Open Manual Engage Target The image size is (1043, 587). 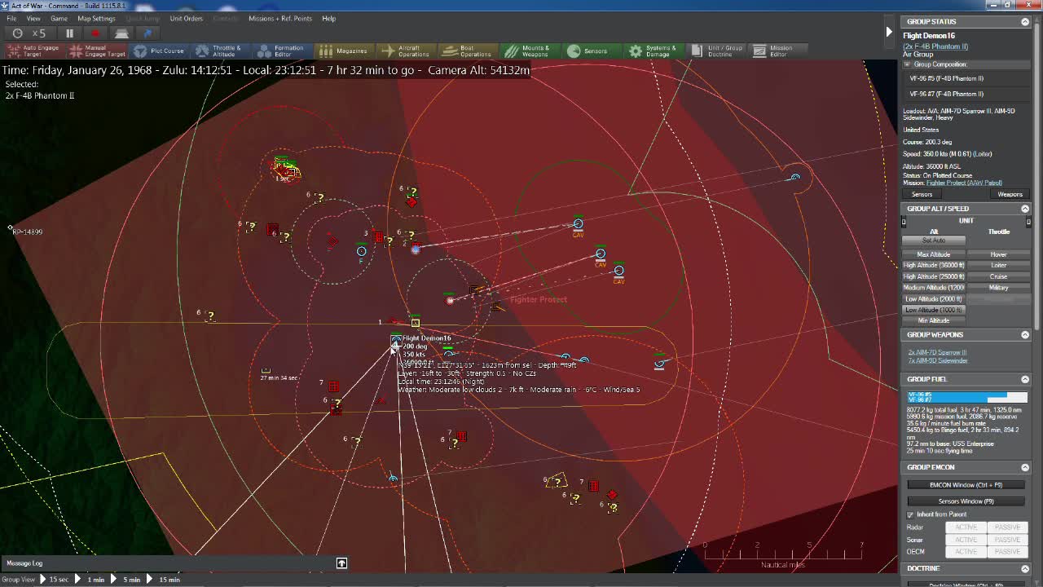97,51
